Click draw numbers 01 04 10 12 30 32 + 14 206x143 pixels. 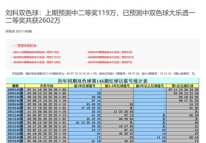pos(47,141)
